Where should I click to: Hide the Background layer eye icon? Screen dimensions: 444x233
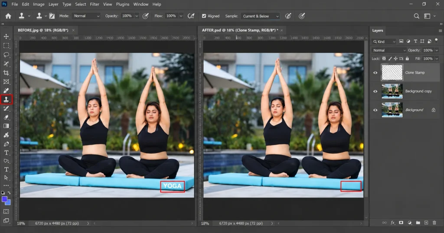click(375, 110)
